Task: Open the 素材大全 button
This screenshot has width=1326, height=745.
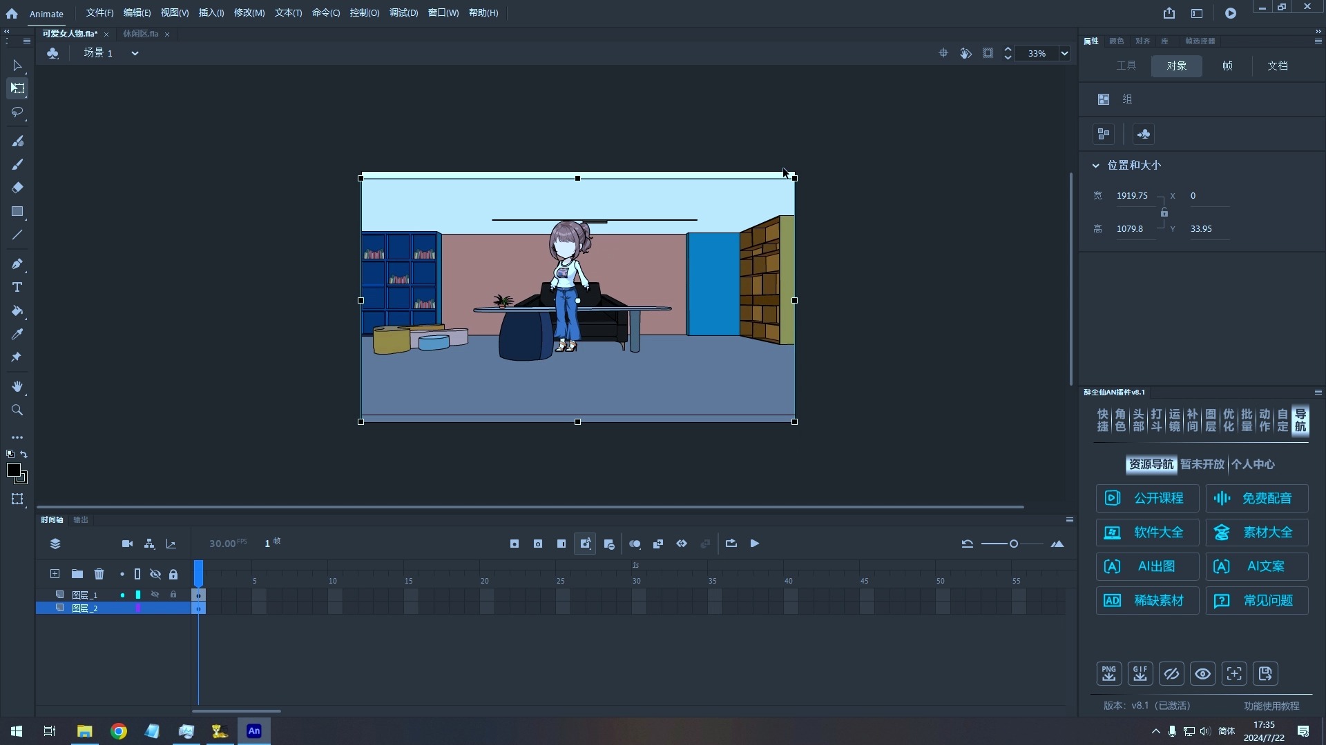Action: click(1257, 533)
